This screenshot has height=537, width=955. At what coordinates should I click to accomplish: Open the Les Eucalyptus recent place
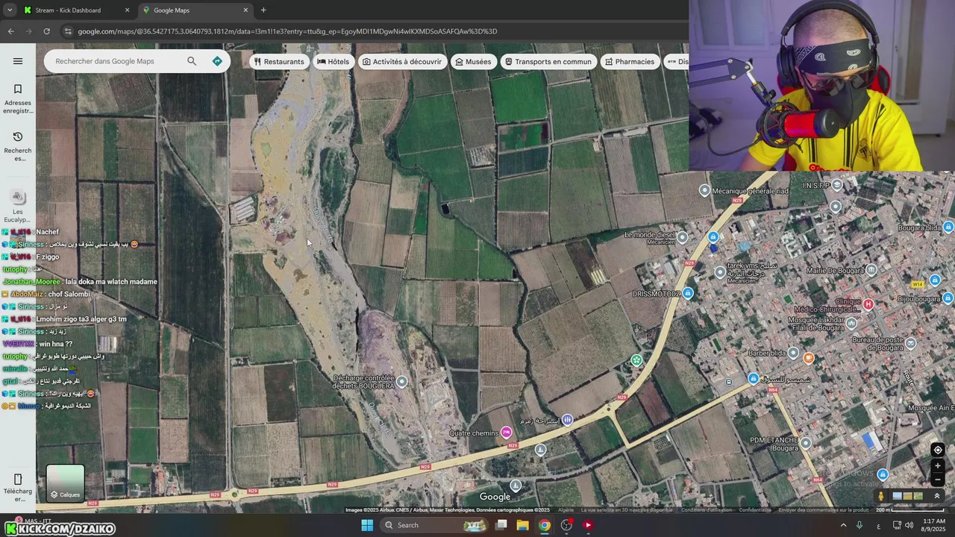[x=18, y=206]
